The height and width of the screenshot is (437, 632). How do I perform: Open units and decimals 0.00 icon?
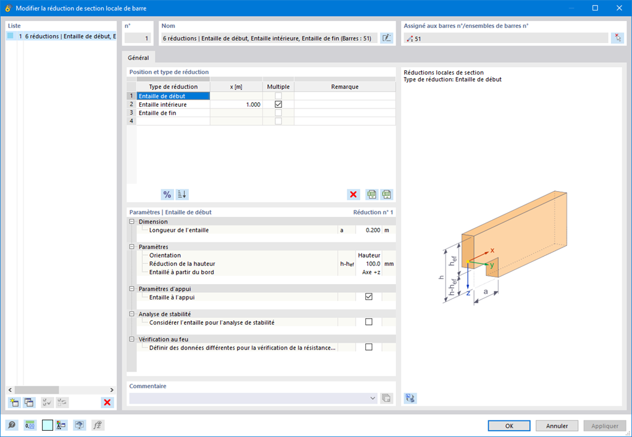30,425
